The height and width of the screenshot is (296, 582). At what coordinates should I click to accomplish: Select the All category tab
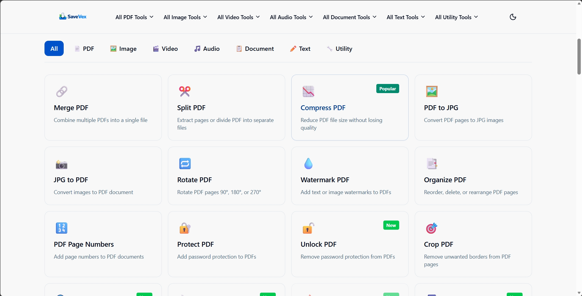[x=54, y=48]
